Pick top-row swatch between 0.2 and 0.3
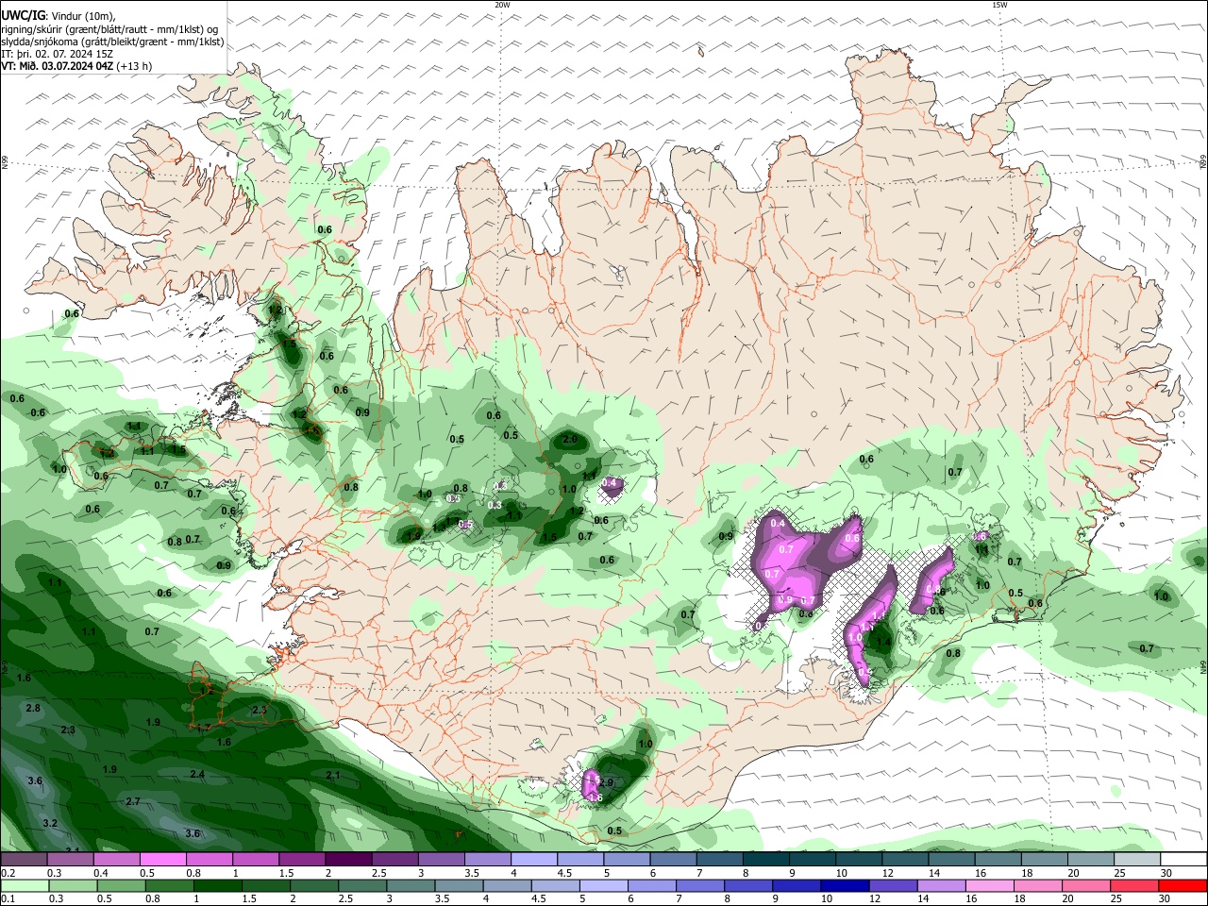This screenshot has width=1208, height=906. click(x=24, y=860)
